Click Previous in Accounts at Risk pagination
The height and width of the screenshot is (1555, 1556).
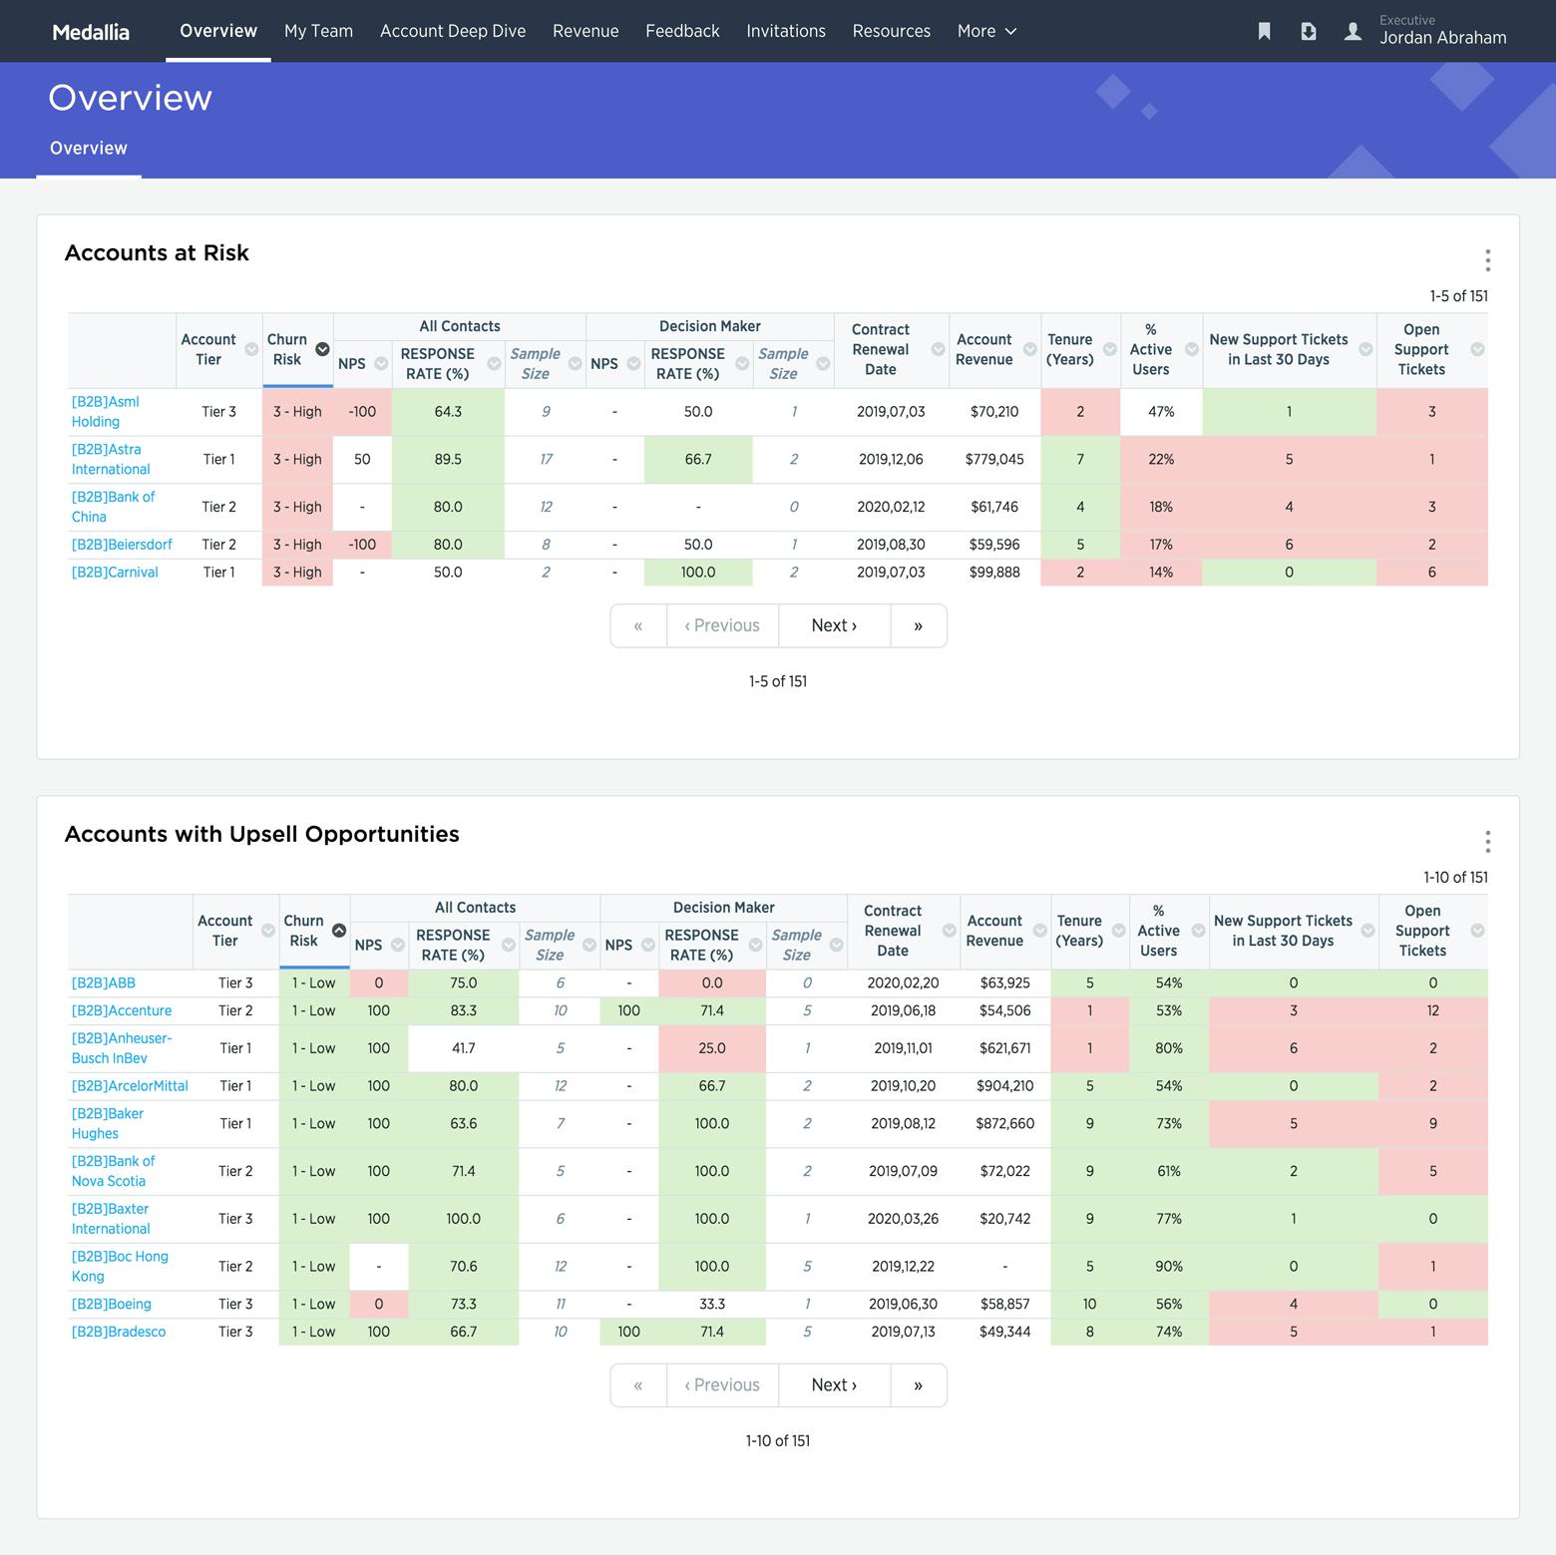click(x=722, y=625)
